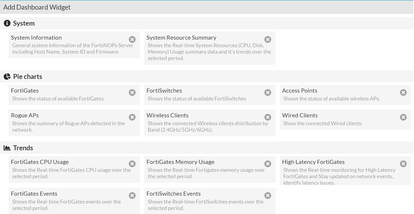Click the System section info icon
414x214 pixels.
(7, 23)
